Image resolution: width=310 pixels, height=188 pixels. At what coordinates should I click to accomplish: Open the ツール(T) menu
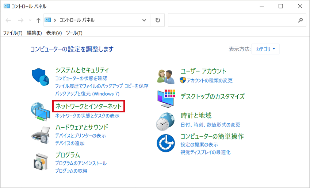[74, 33]
